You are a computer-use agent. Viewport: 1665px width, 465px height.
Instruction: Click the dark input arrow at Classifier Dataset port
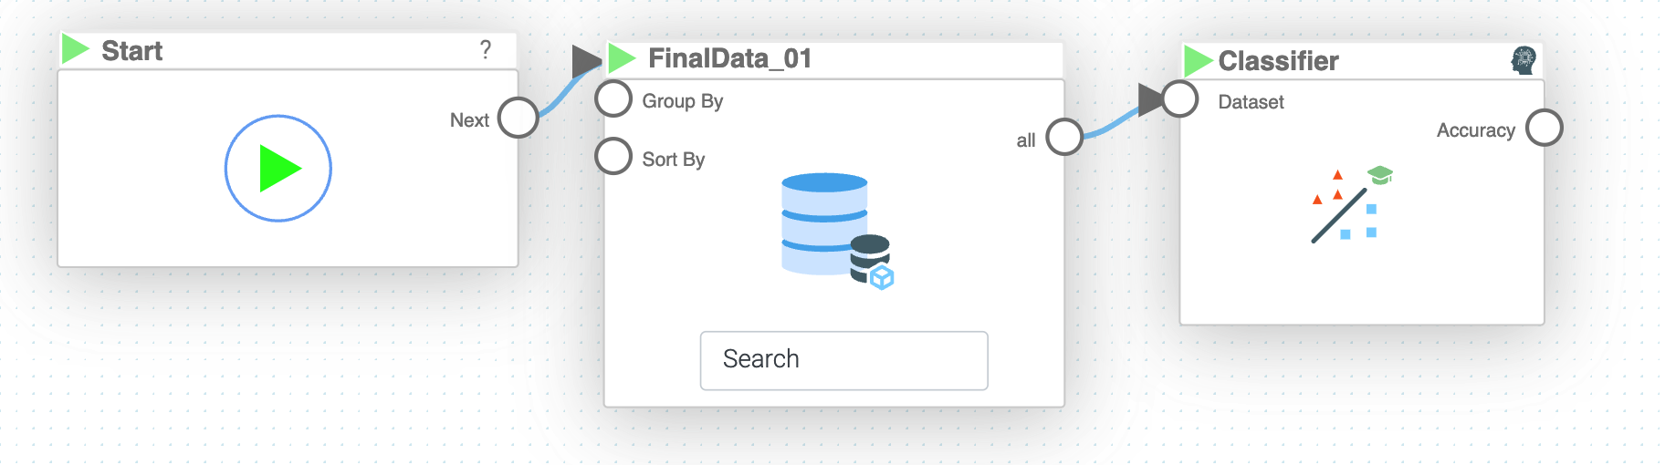pyautogui.click(x=1150, y=99)
